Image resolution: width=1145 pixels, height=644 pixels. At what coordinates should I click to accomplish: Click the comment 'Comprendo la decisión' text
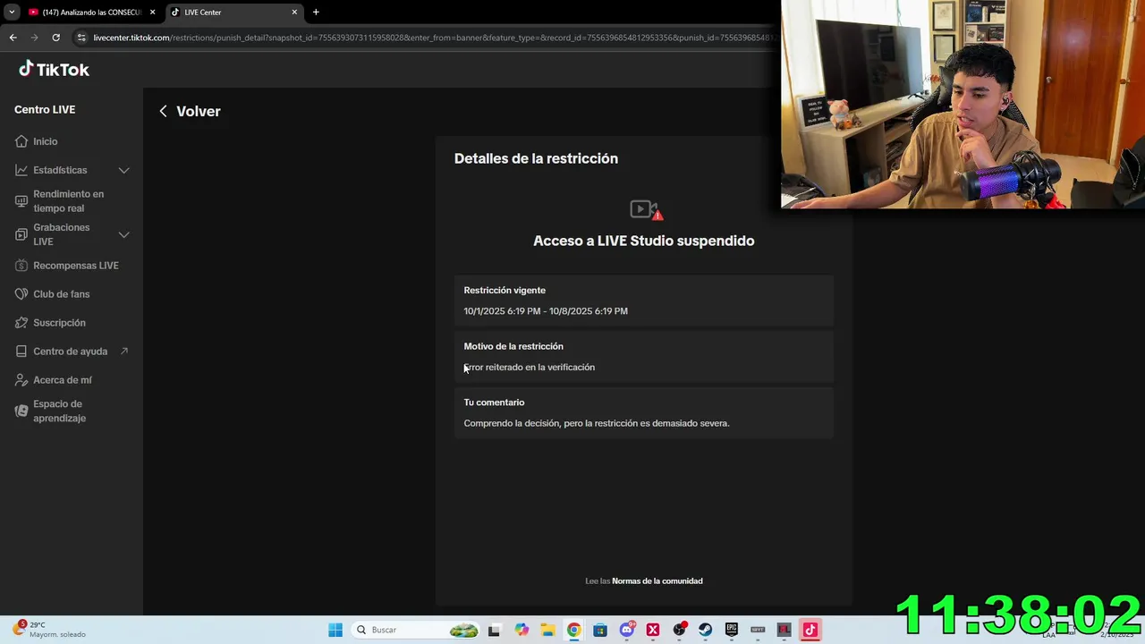pos(597,424)
